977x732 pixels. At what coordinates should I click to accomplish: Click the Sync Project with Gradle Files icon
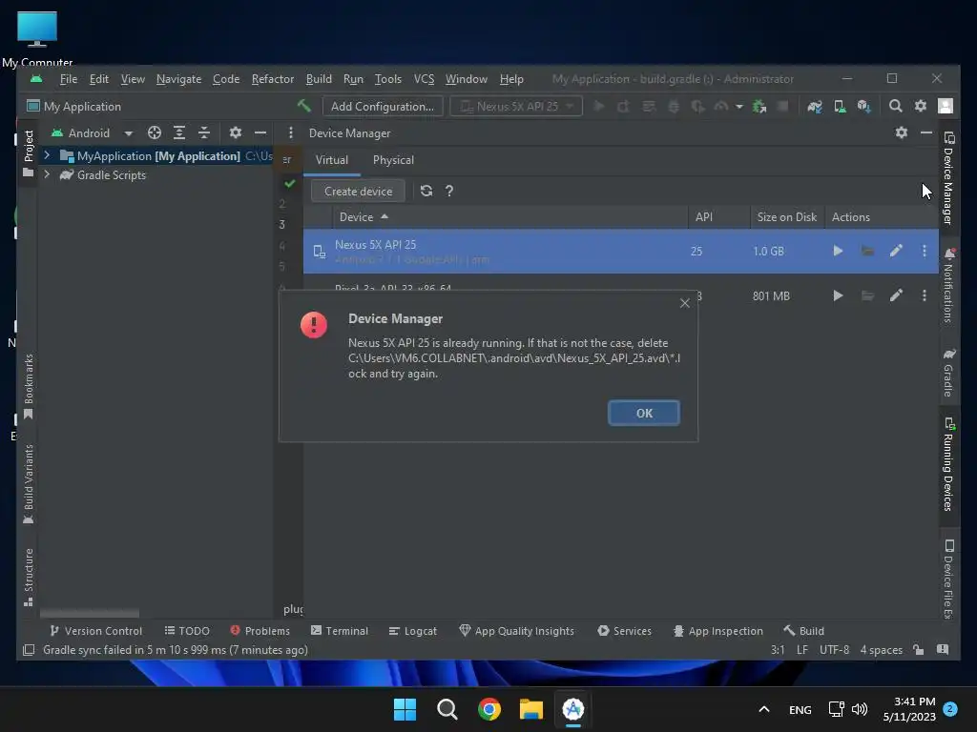click(815, 107)
